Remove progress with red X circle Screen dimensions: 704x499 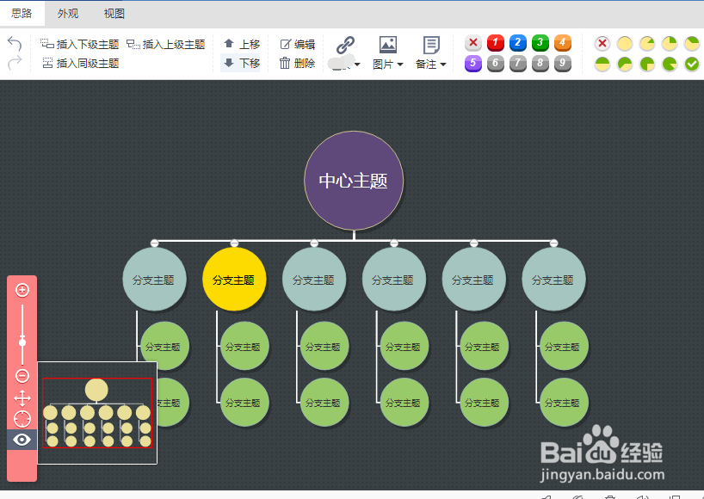click(x=602, y=44)
